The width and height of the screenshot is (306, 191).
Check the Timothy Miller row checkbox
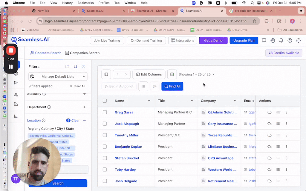[105, 135]
